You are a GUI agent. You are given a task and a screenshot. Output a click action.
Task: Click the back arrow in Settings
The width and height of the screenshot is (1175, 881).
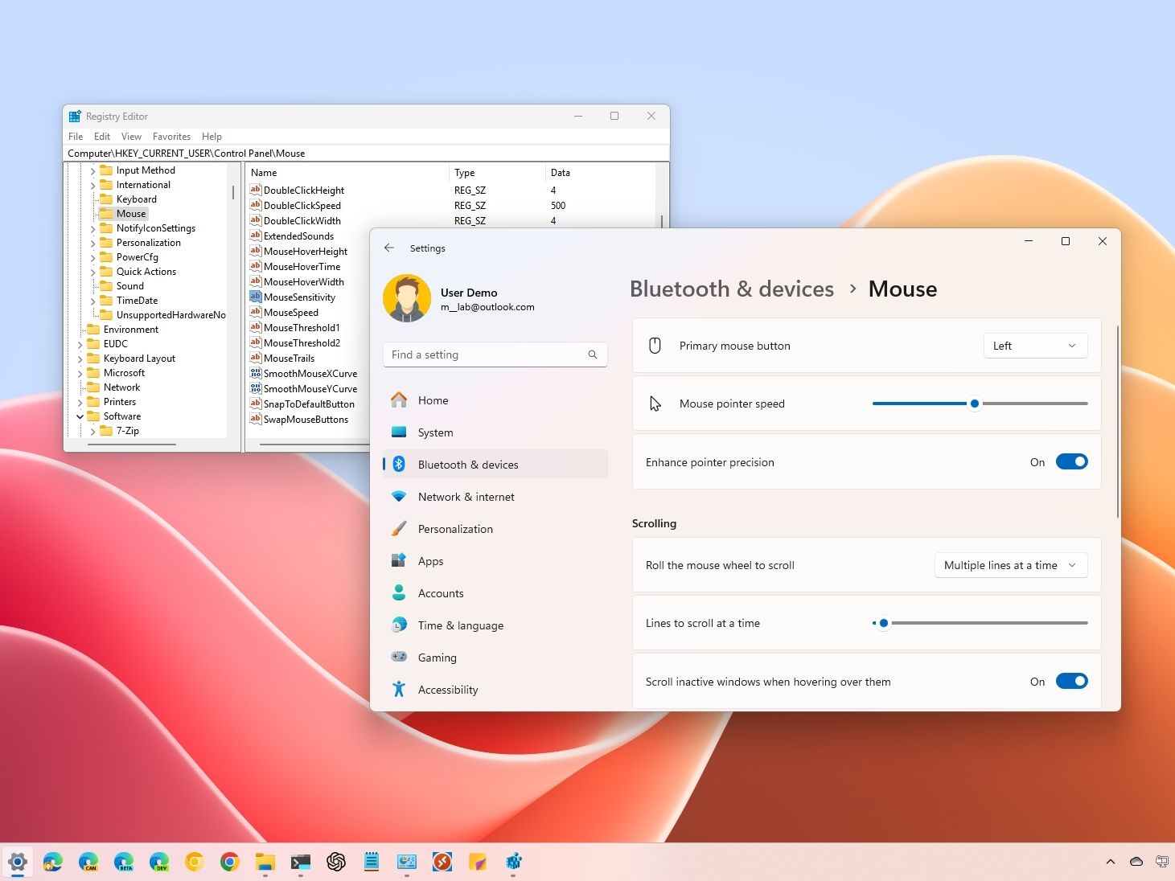[389, 248]
